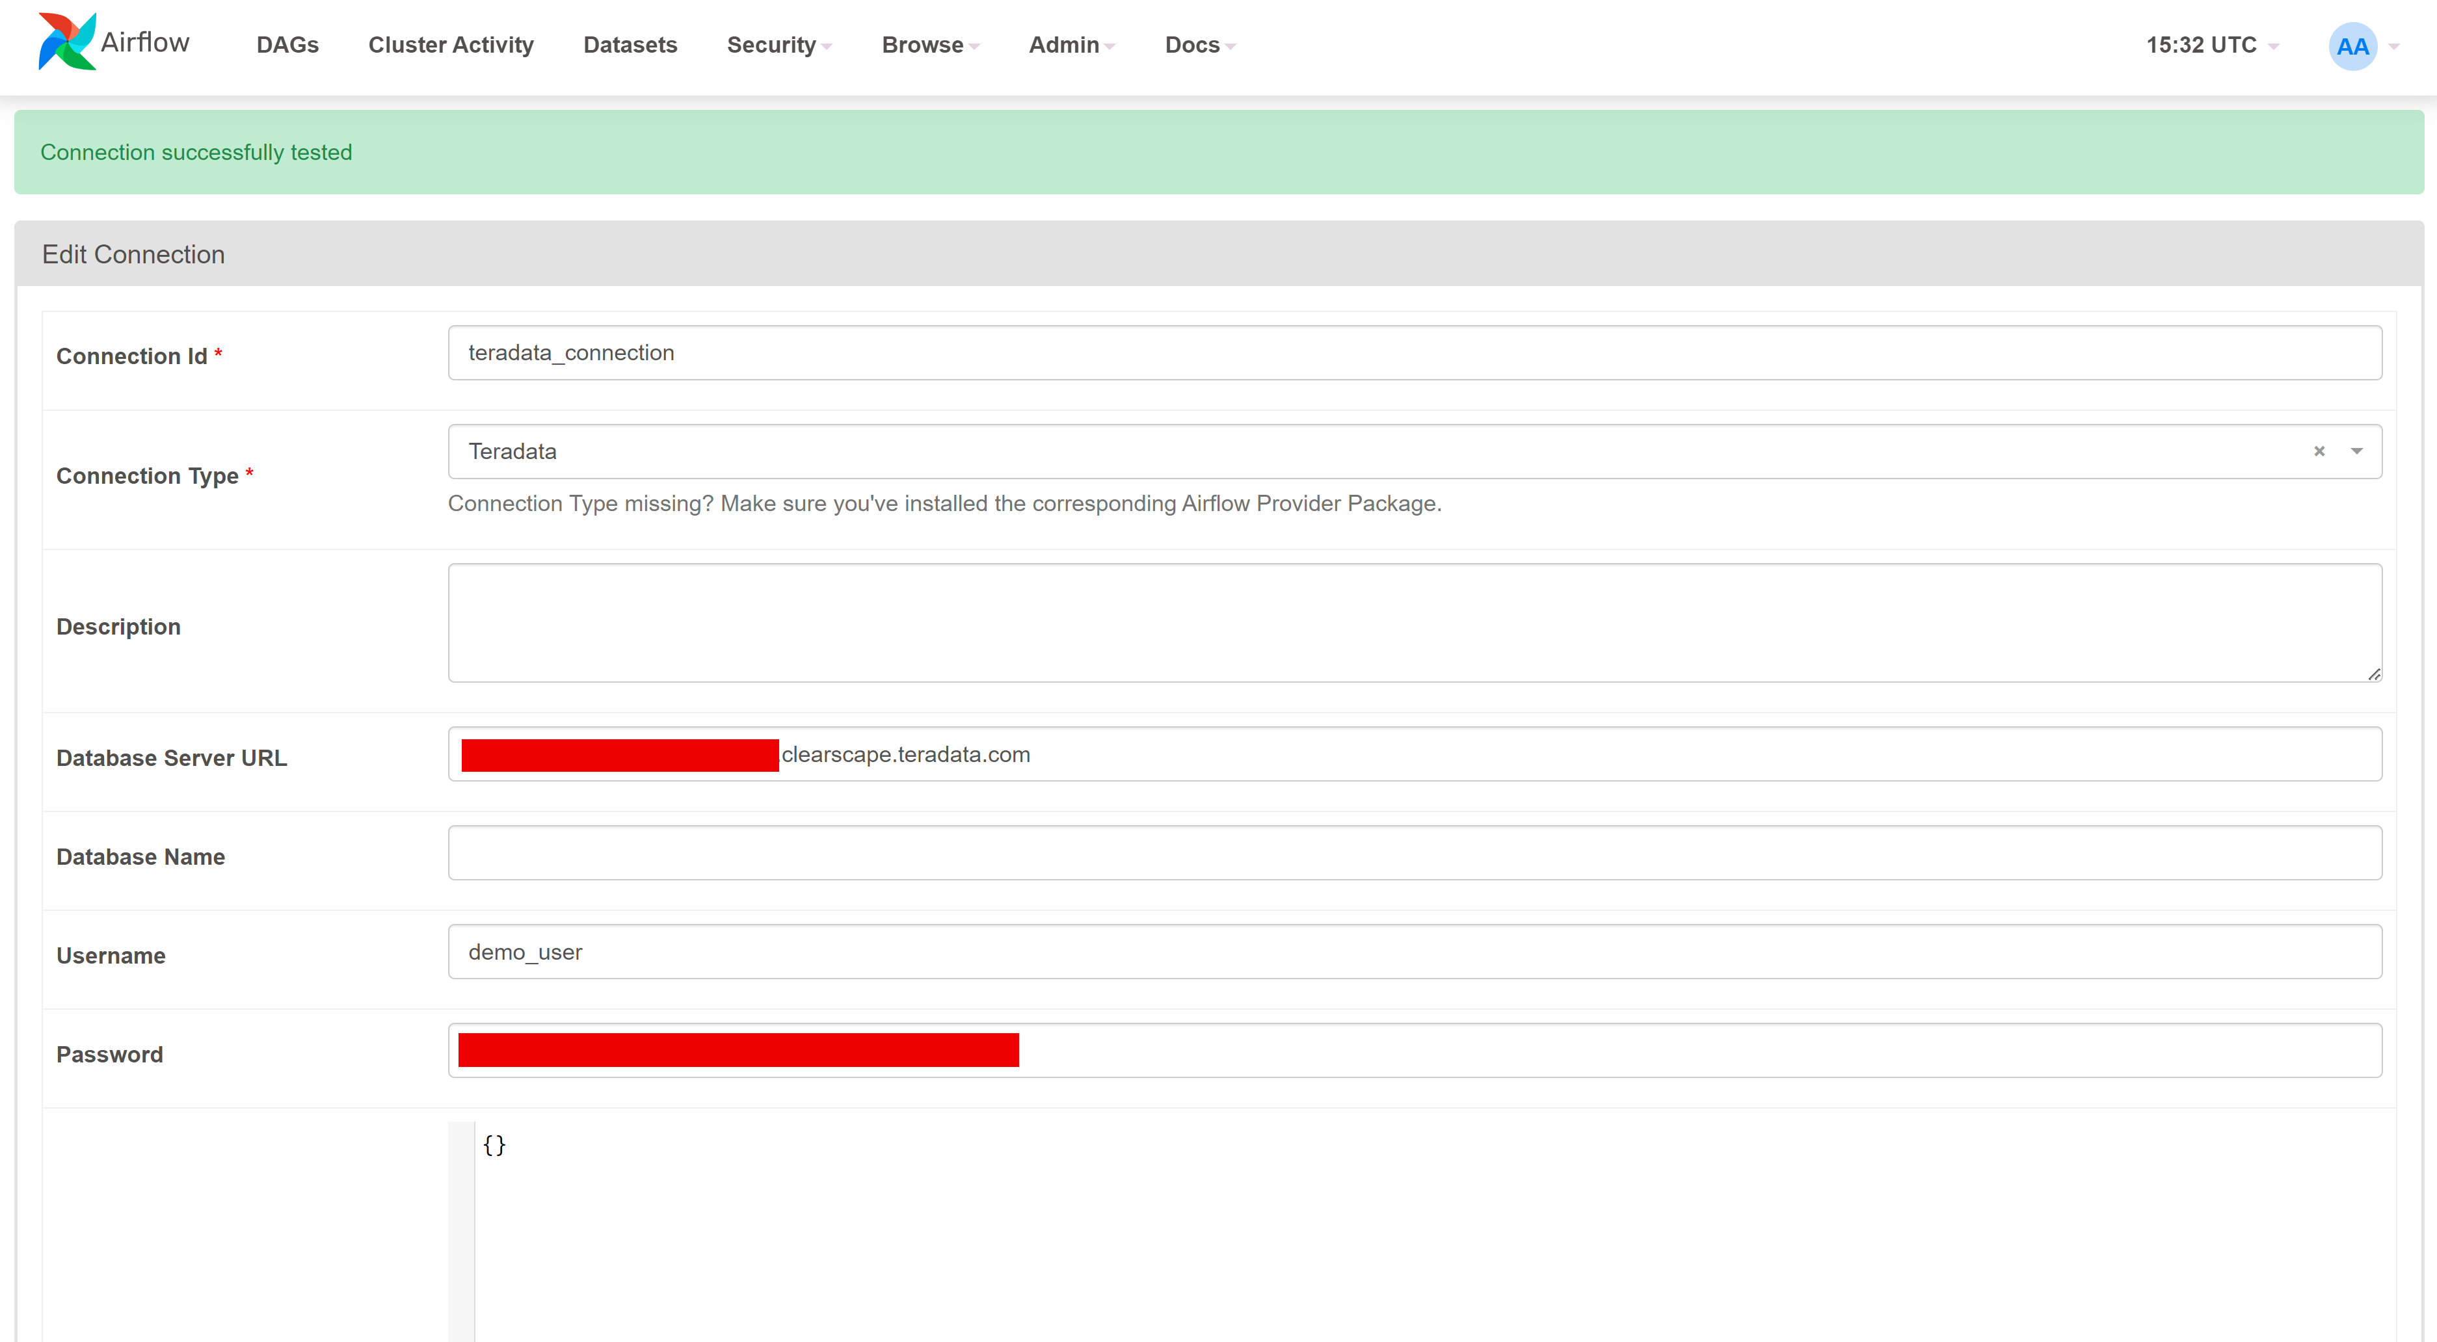
Task: Click the Description label
Action: 118,626
